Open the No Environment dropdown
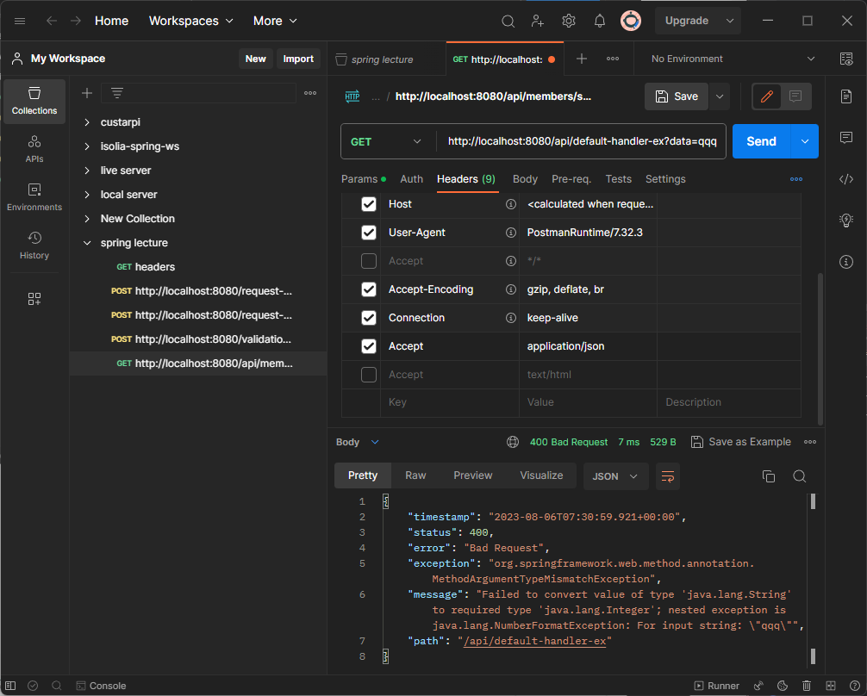This screenshot has height=696, width=867. point(733,59)
